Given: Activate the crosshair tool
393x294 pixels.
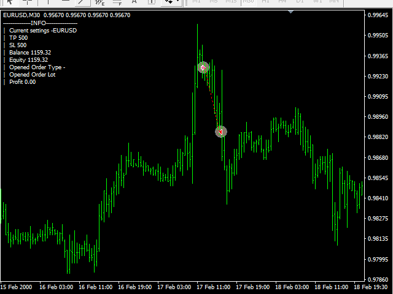Looking at the screenshot, I should click(x=27, y=2).
